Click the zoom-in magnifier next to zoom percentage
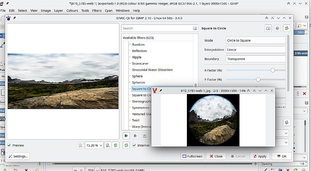This screenshot has height=171, width=311. click(x=108, y=145)
